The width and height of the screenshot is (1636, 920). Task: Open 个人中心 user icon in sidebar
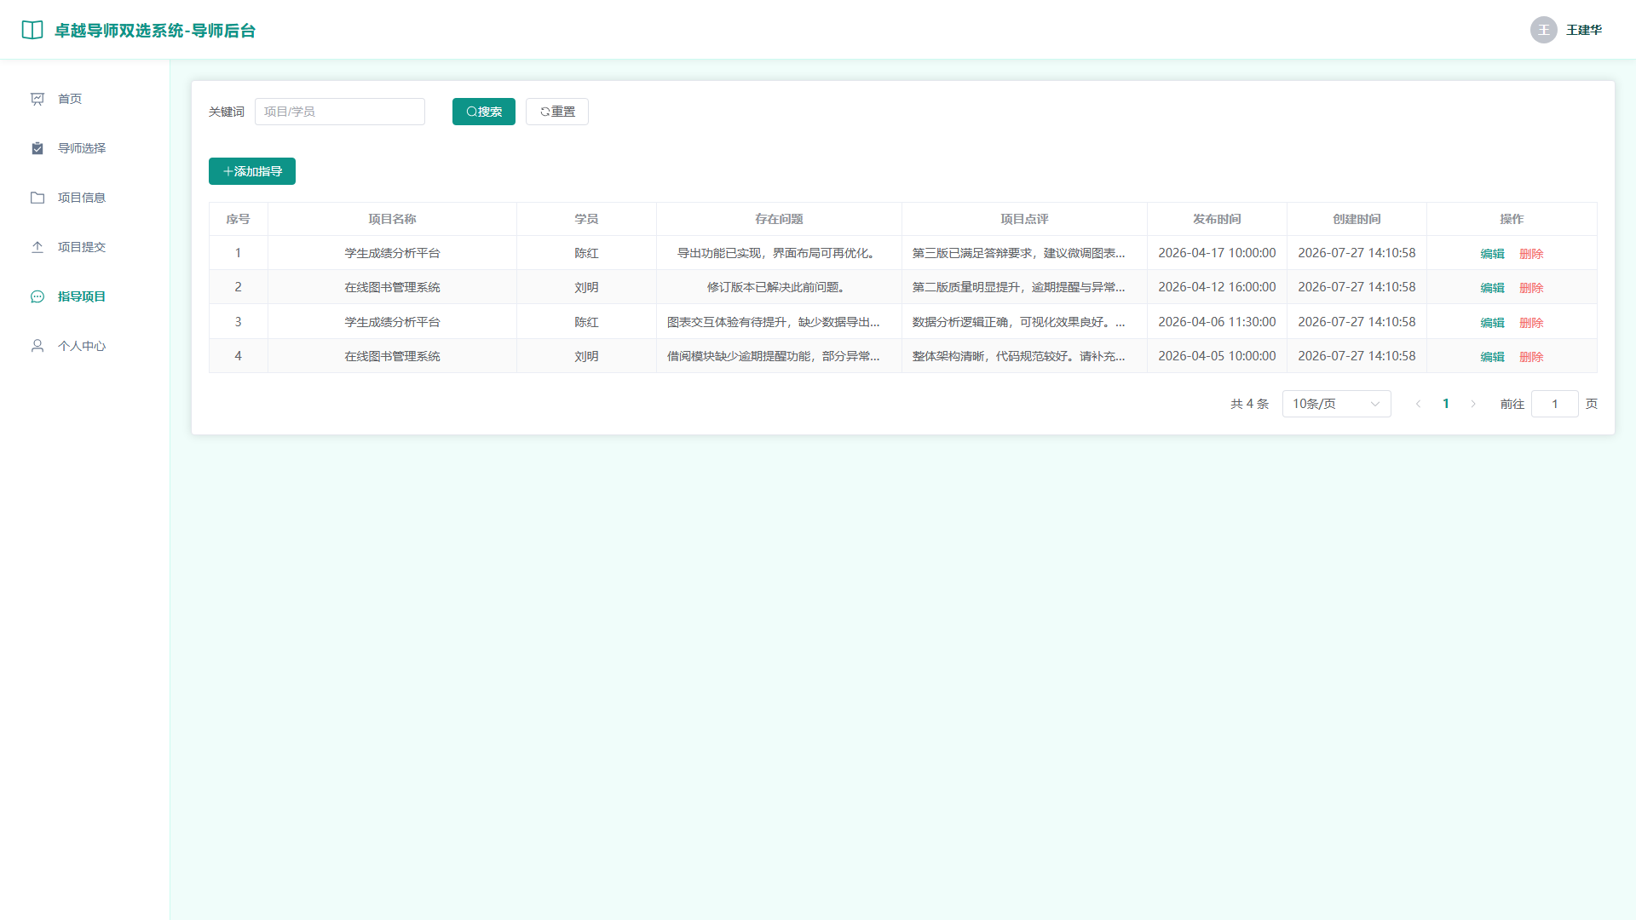coord(37,346)
